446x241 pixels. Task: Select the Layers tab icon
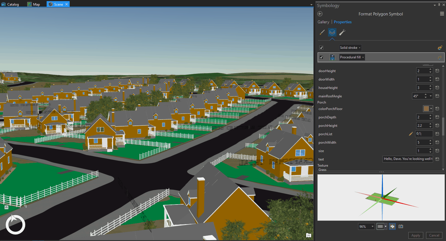click(332, 33)
